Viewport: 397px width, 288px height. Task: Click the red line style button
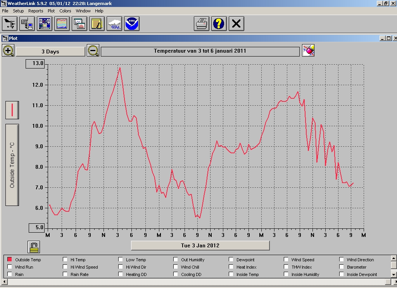(x=12, y=110)
